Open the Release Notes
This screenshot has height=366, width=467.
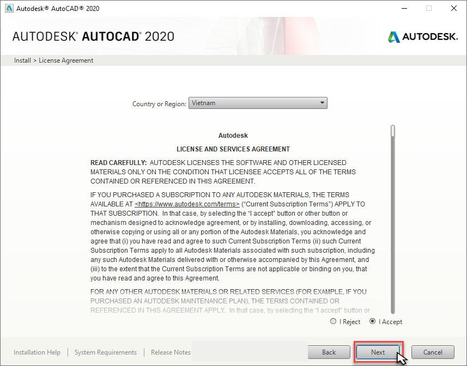(x=170, y=352)
